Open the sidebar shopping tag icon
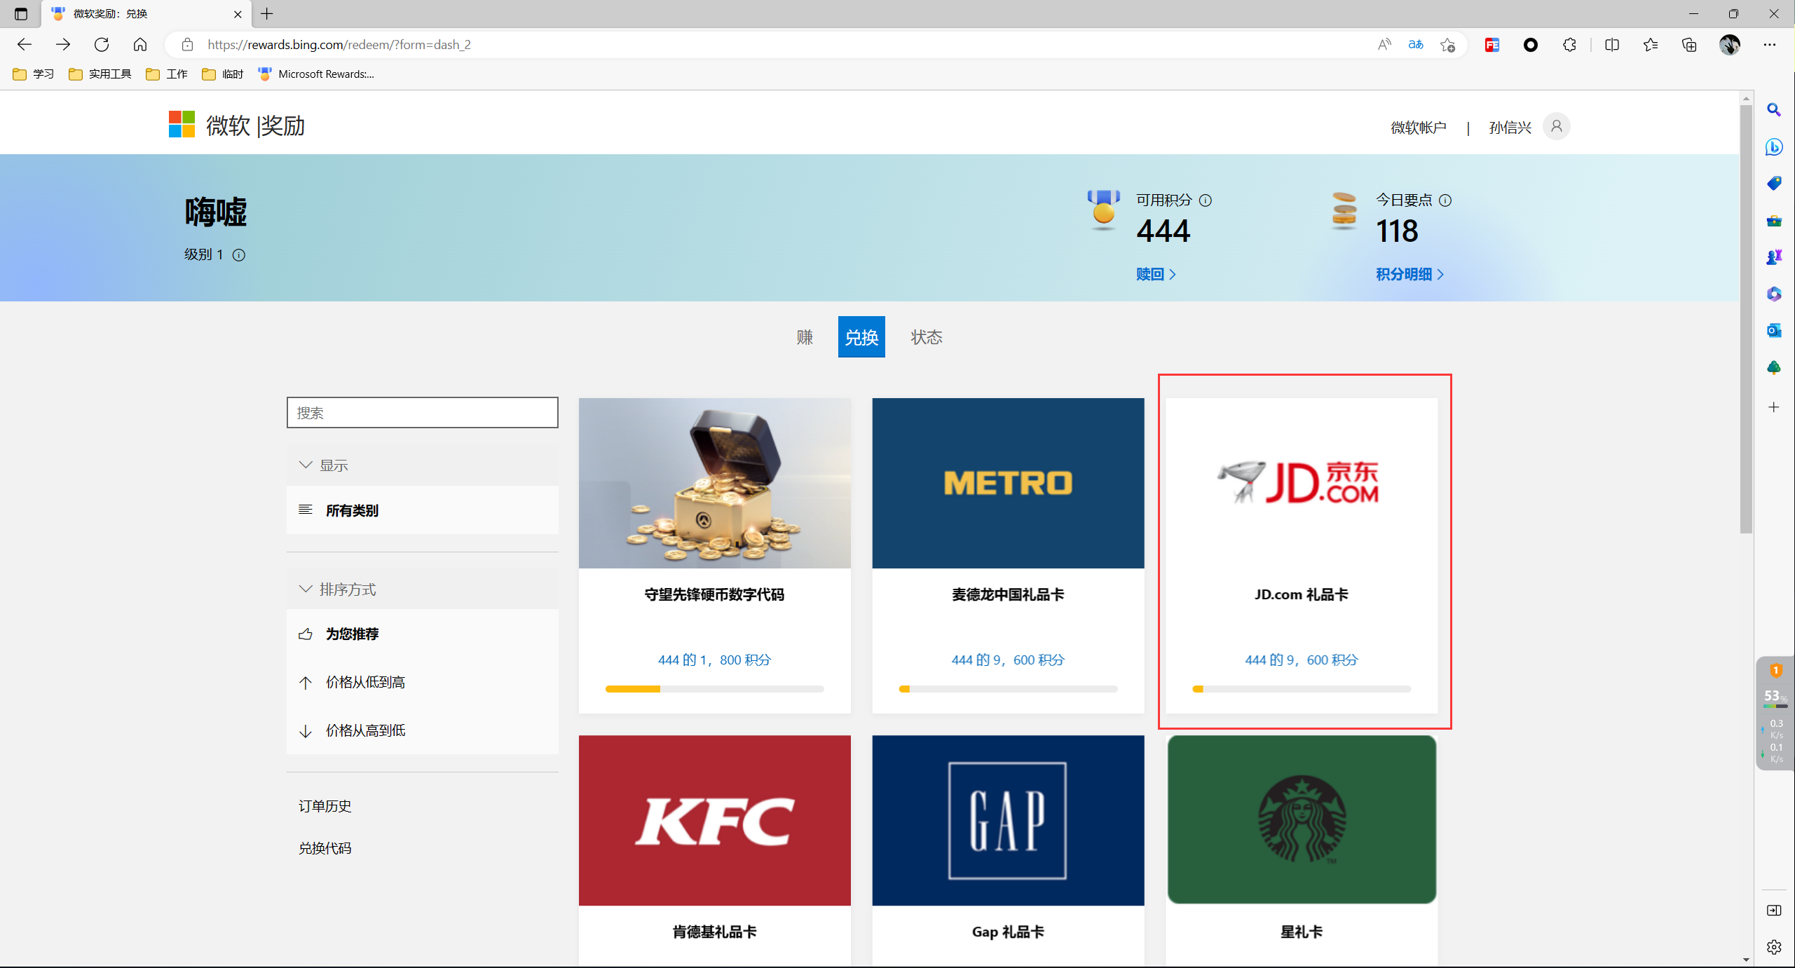This screenshot has width=1795, height=968. coord(1774,184)
